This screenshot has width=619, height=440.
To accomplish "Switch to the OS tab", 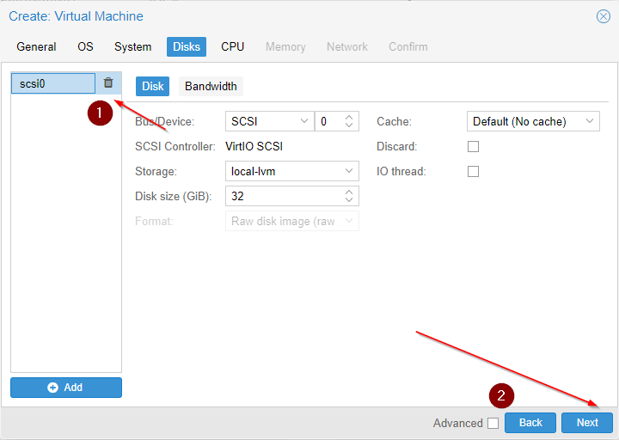I will [85, 47].
